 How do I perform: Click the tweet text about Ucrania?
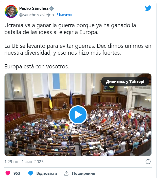point(70,29)
